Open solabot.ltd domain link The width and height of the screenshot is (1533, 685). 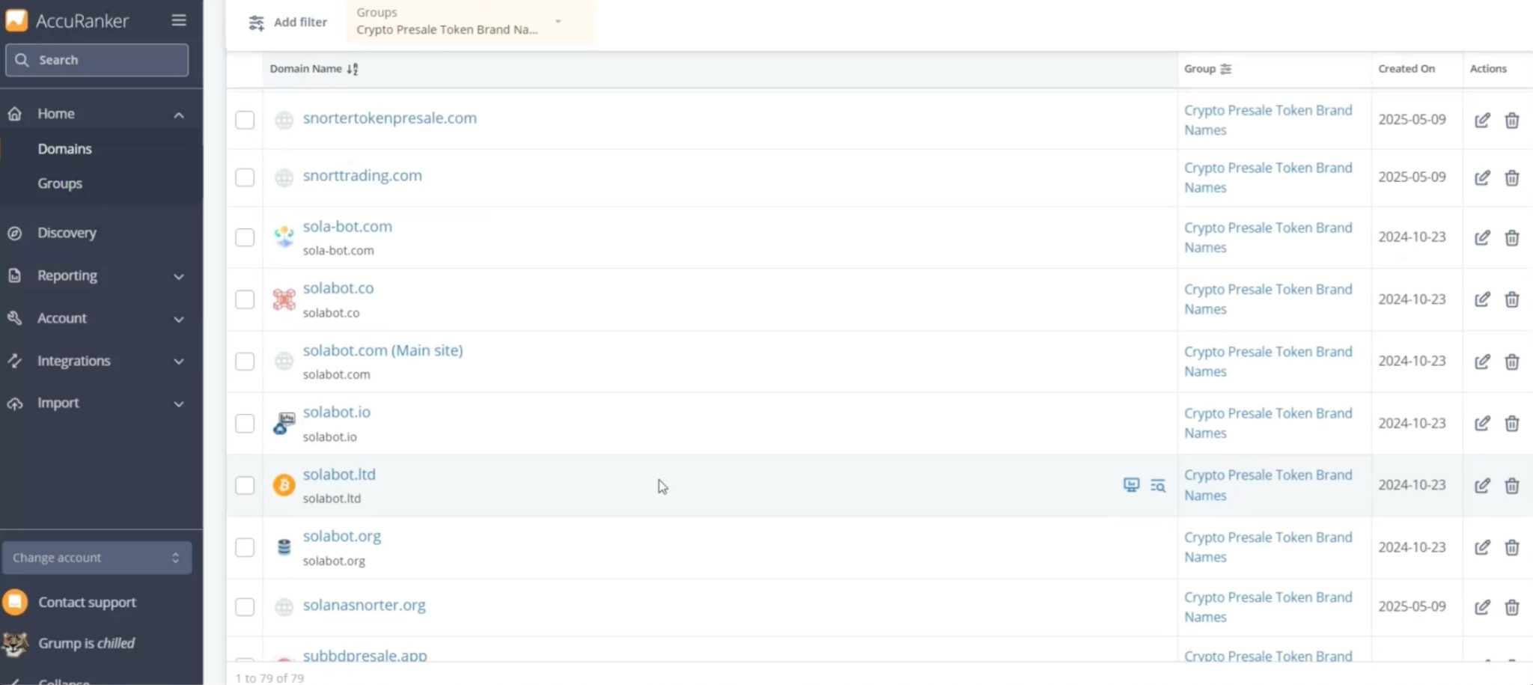pos(339,475)
